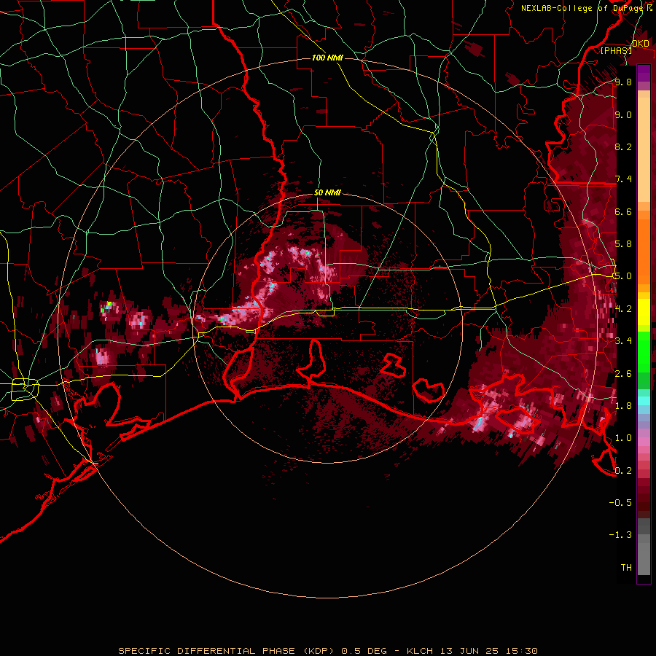Image resolution: width=656 pixels, height=656 pixels.
Task: Click the 9.8 value on the color scale
Action: point(623,82)
